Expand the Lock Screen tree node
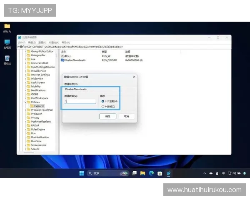The height and width of the screenshot is (200, 250). coord(25,82)
